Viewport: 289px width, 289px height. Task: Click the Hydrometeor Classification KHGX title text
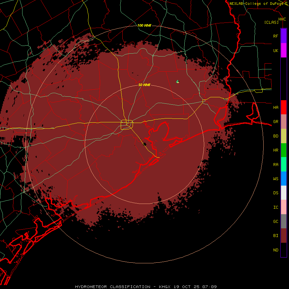point(146,287)
